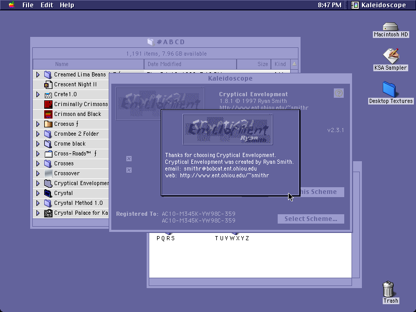
Task: Expand the Crossover disclosure triangle
Action: (38, 174)
